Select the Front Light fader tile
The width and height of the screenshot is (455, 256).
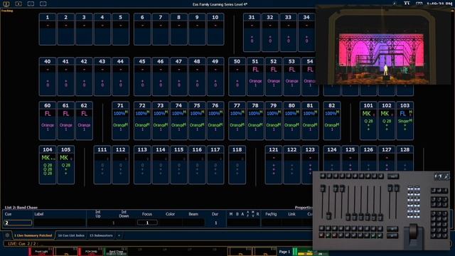(x=41, y=251)
